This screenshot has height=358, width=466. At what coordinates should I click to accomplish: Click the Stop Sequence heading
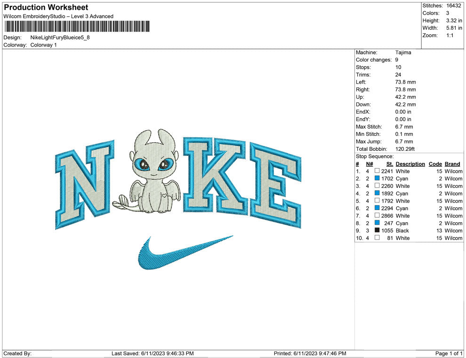tap(375, 156)
